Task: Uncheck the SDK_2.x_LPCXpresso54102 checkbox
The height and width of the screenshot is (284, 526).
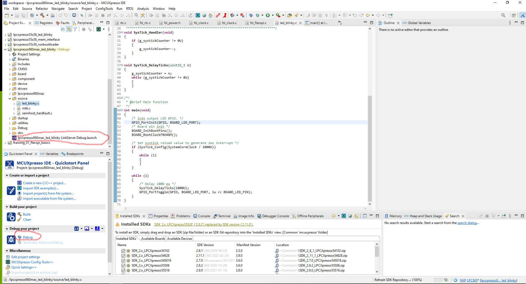Action: 123,251
